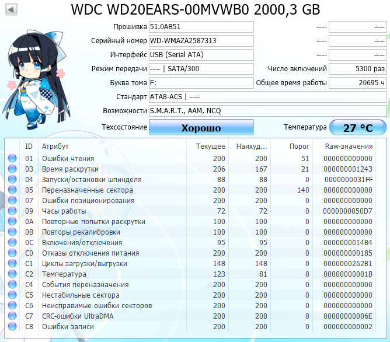This screenshot has width=390, height=342.
Task: Click raw value 00000000006E
Action: tap(348, 316)
